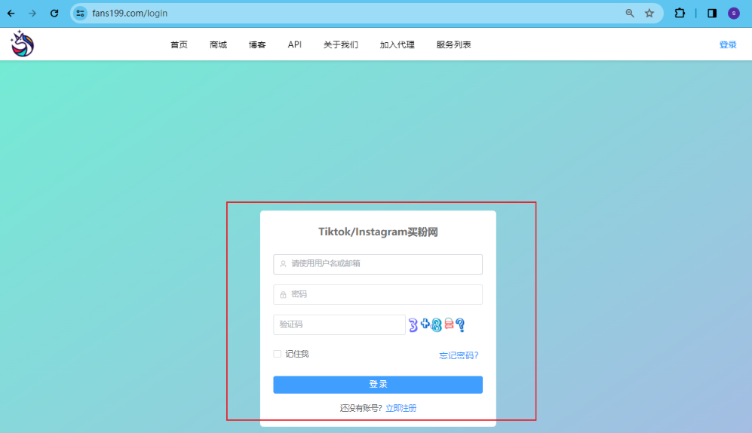Screen dimensions: 752x433
Task: Open the 博客 menu item
Action: pos(257,45)
